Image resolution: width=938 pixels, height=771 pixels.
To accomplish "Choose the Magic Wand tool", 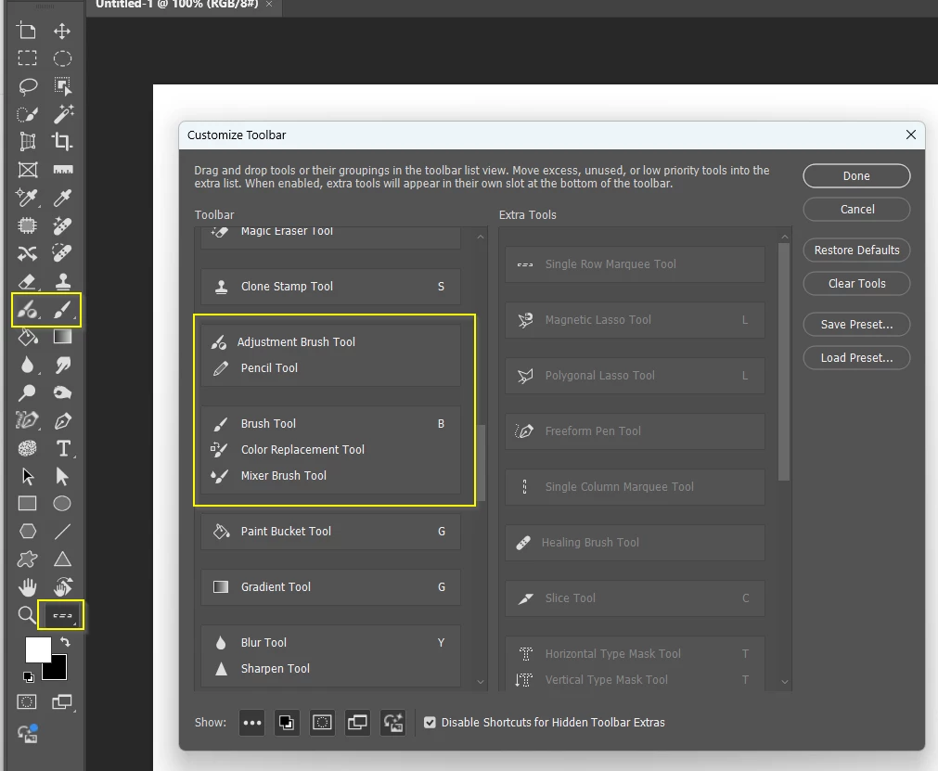I will (63, 113).
